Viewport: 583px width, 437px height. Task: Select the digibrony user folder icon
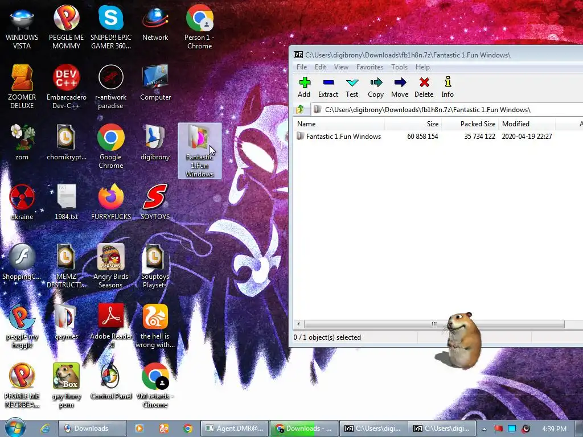(x=155, y=142)
